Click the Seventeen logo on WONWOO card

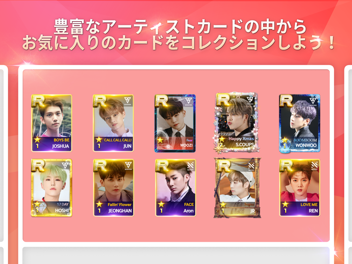(313, 101)
